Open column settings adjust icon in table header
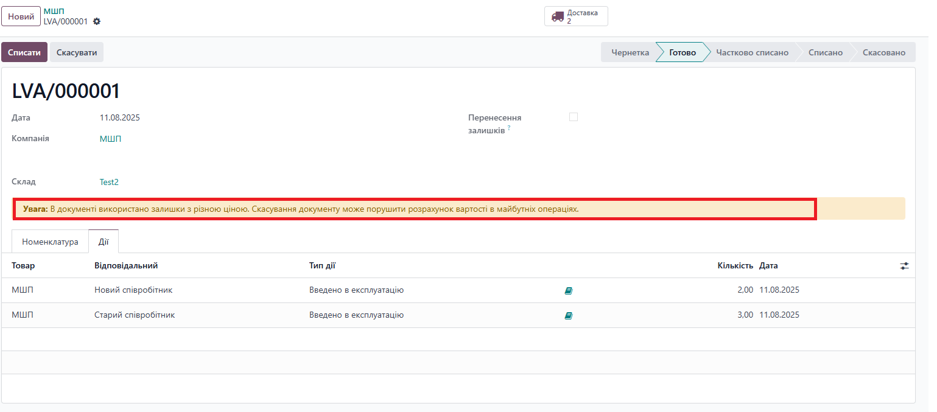This screenshot has width=937, height=412. pos(904,266)
